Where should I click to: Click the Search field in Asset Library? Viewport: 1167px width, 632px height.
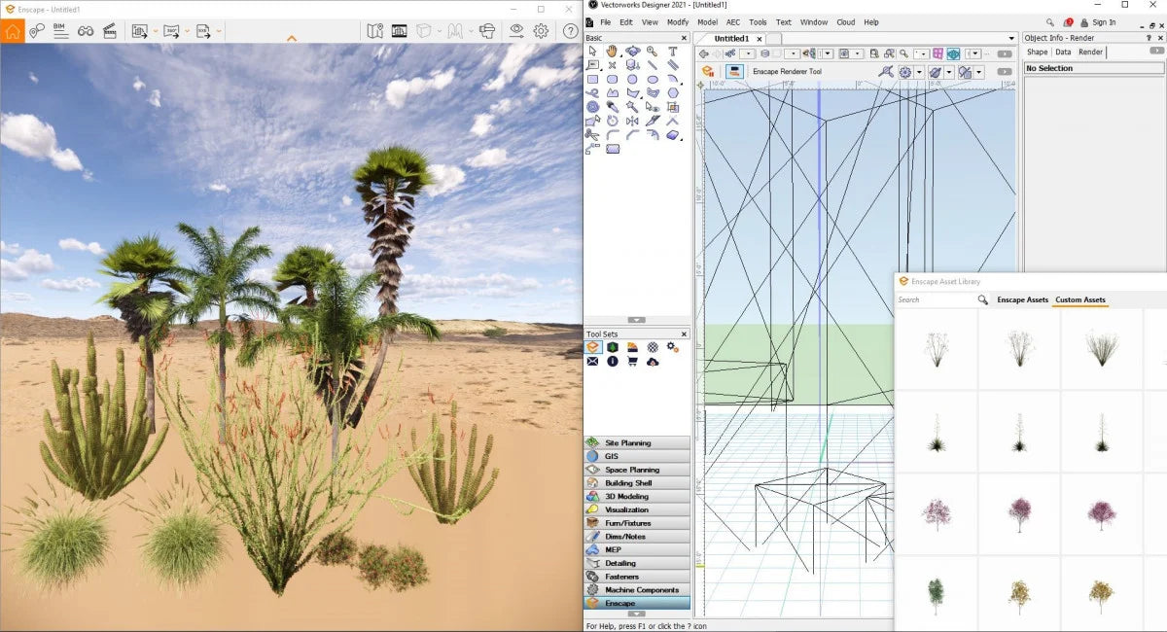937,299
